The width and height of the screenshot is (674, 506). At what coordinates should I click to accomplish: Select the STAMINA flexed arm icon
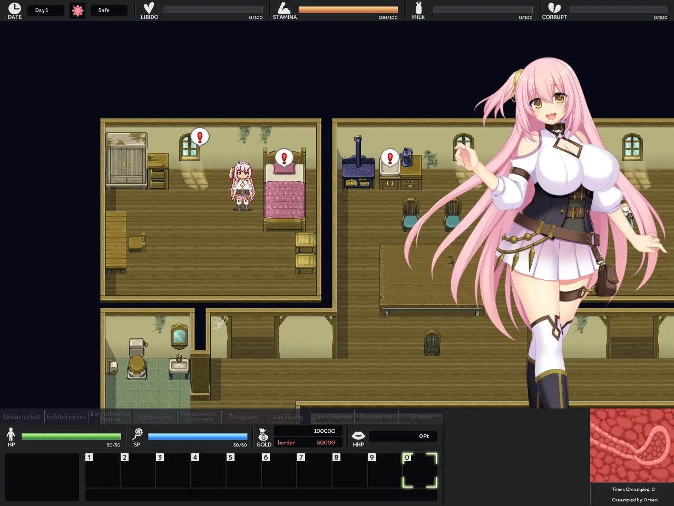(284, 8)
